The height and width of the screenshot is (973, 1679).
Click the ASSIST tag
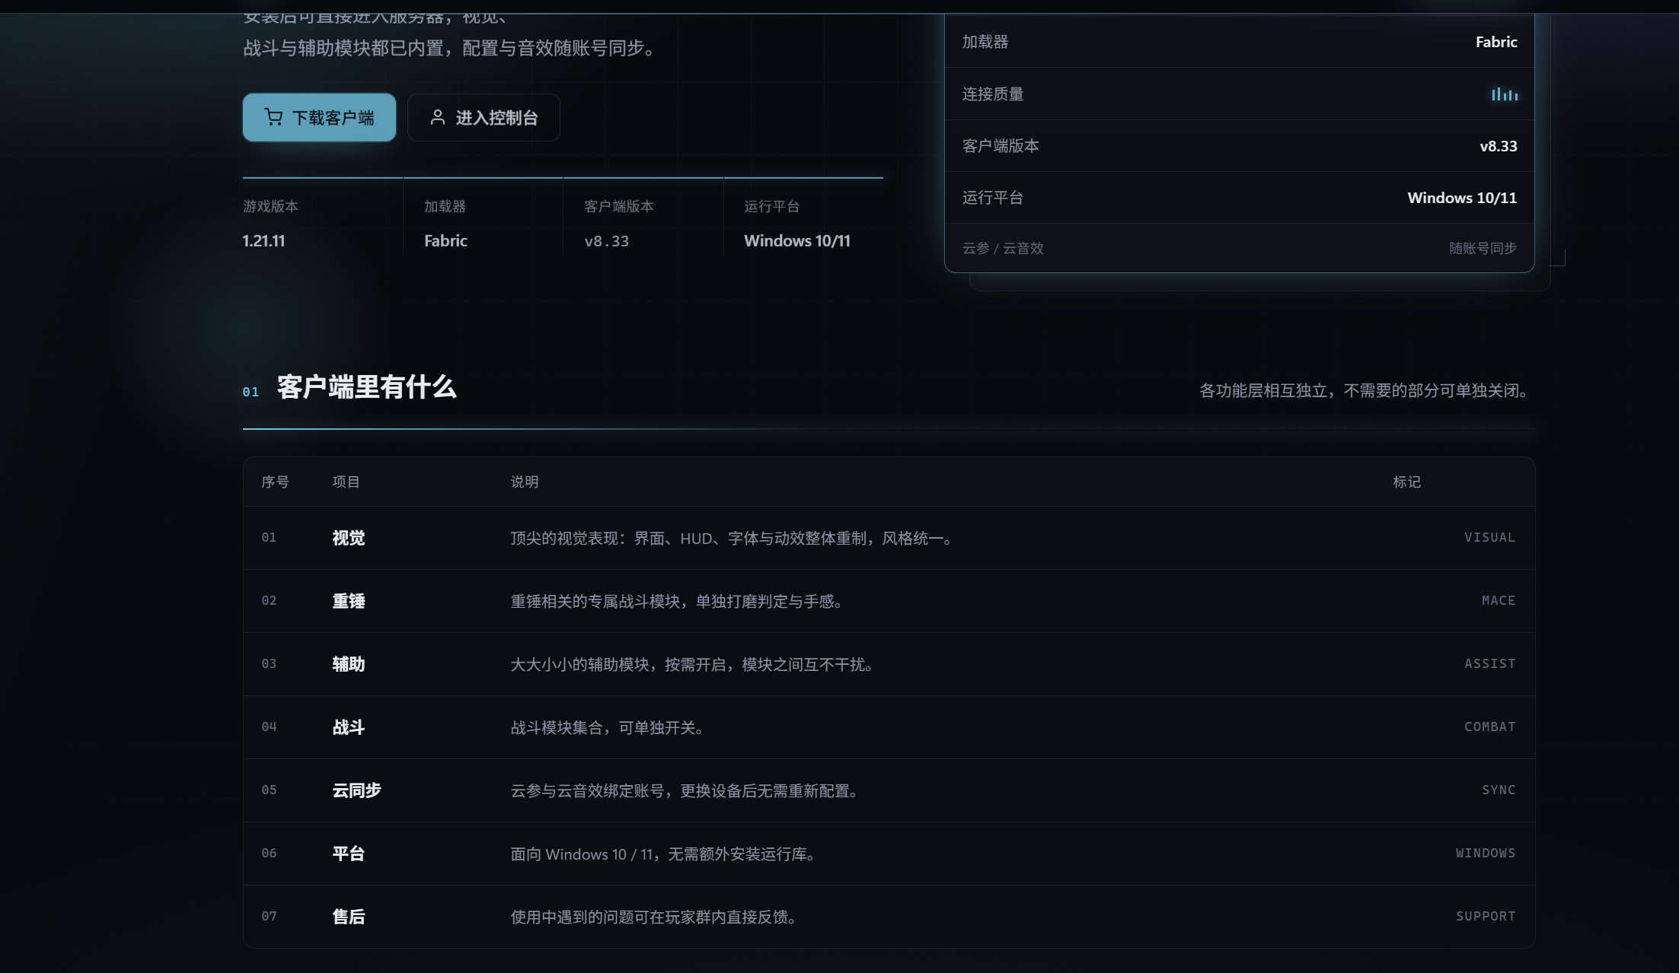pyautogui.click(x=1489, y=663)
